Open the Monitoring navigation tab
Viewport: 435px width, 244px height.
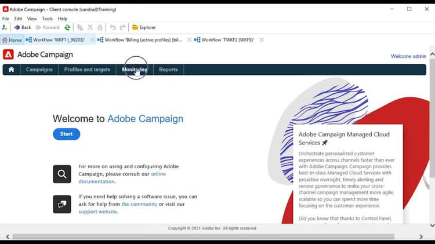click(135, 70)
